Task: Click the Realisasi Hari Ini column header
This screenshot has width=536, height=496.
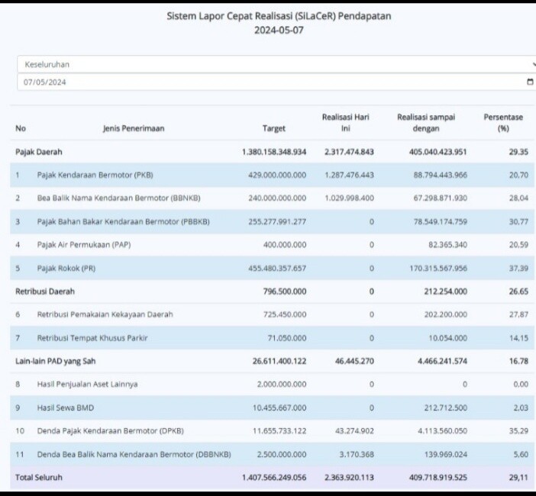Action: (345, 123)
